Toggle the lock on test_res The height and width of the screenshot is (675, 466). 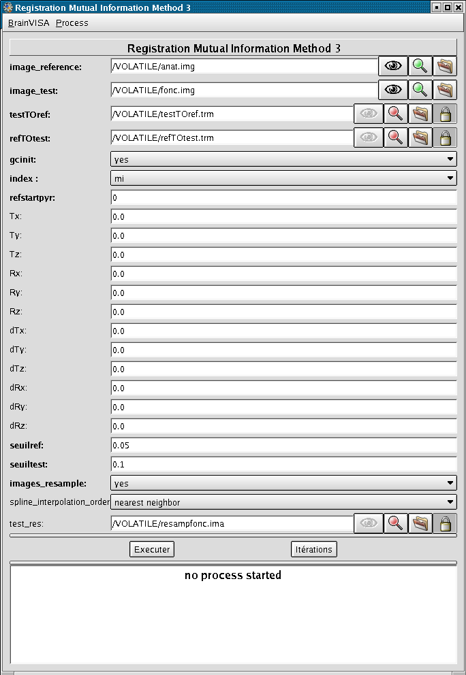tap(446, 523)
